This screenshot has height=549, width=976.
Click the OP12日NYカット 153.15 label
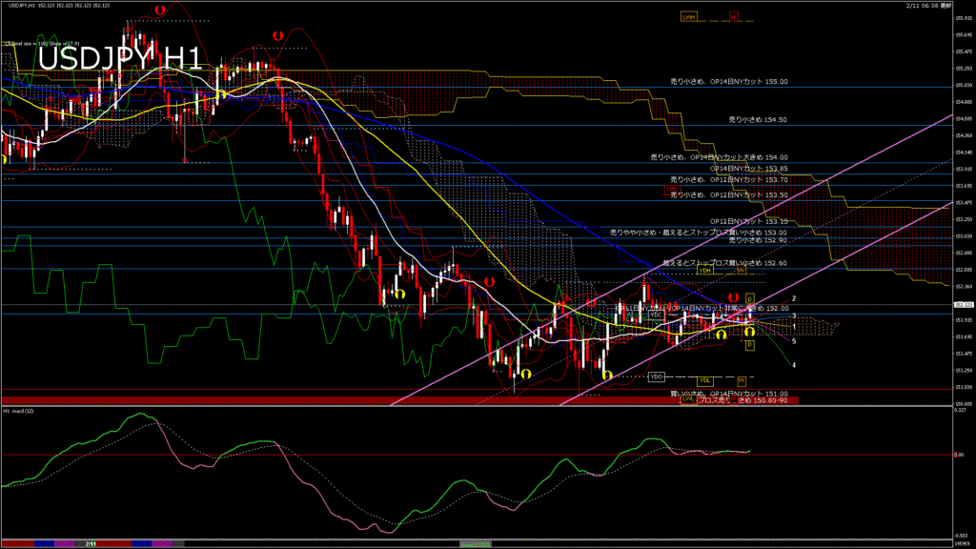[x=749, y=221]
